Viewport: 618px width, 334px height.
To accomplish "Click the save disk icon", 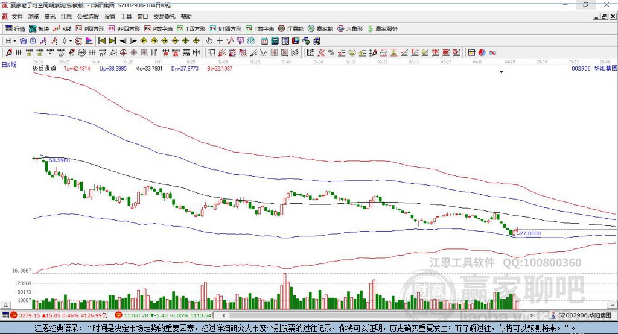I will pos(296,41).
